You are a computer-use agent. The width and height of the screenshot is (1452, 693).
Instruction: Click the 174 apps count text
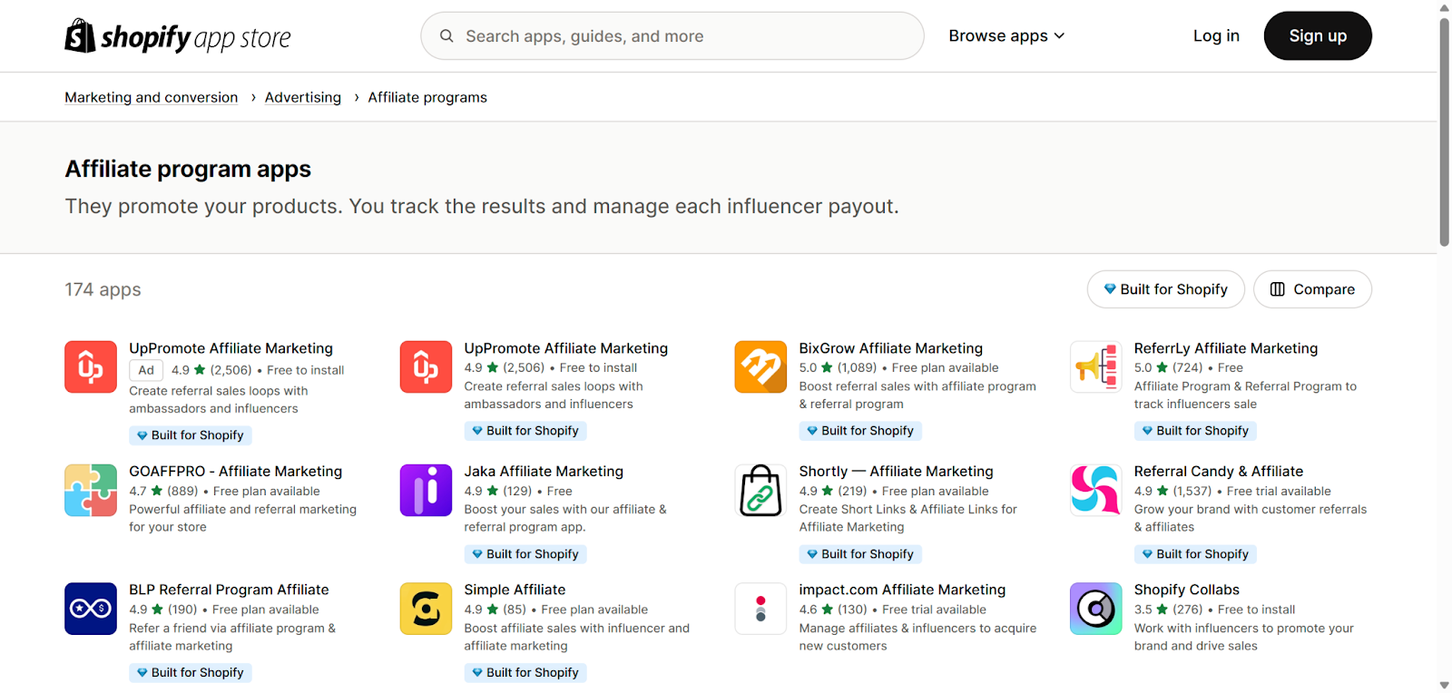point(103,289)
